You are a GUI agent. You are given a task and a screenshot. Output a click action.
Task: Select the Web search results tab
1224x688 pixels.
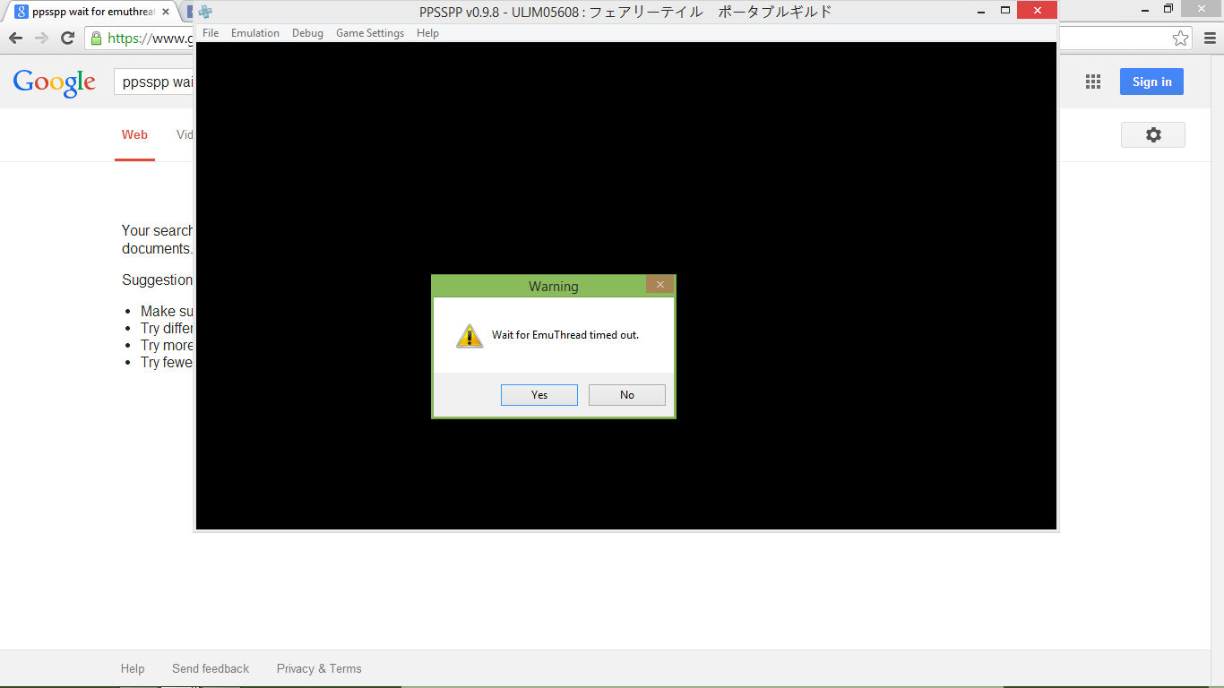point(134,134)
